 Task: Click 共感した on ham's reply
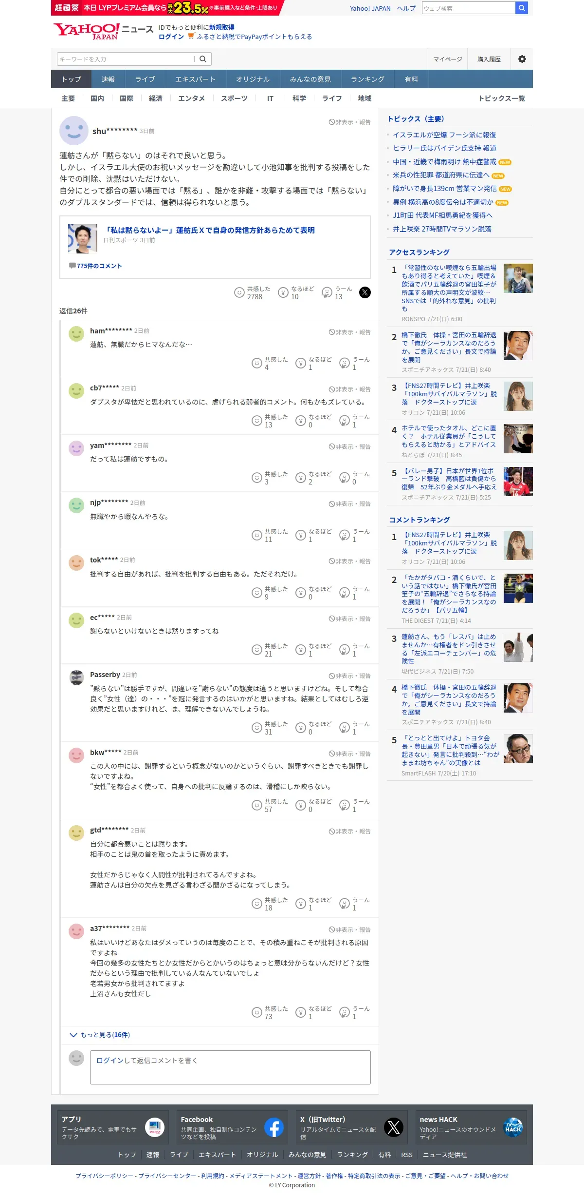point(256,363)
